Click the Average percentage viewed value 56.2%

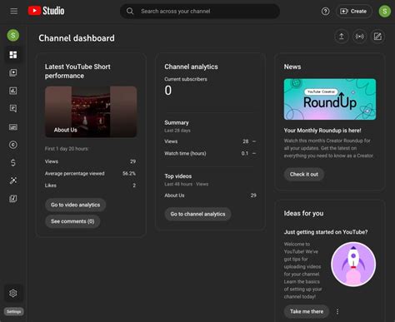pyautogui.click(x=129, y=173)
